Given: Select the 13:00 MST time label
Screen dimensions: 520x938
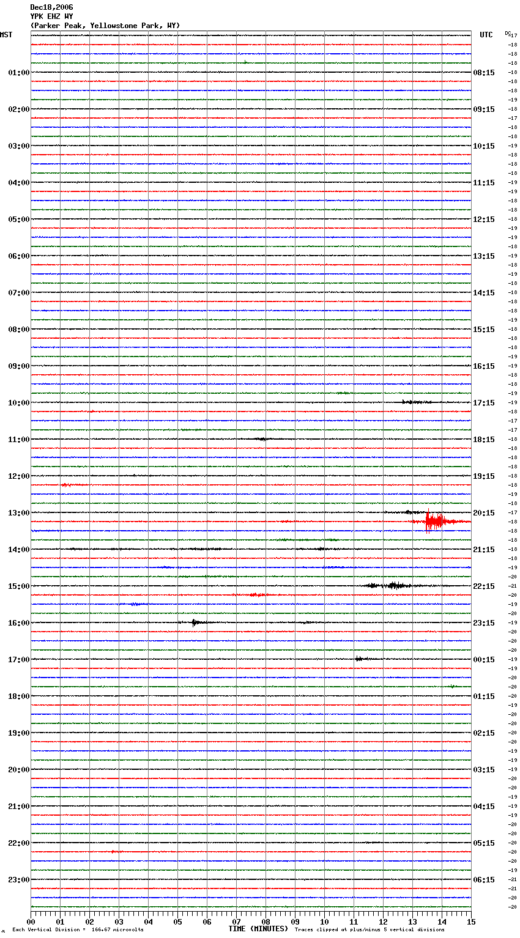Looking at the screenshot, I should point(19,513).
